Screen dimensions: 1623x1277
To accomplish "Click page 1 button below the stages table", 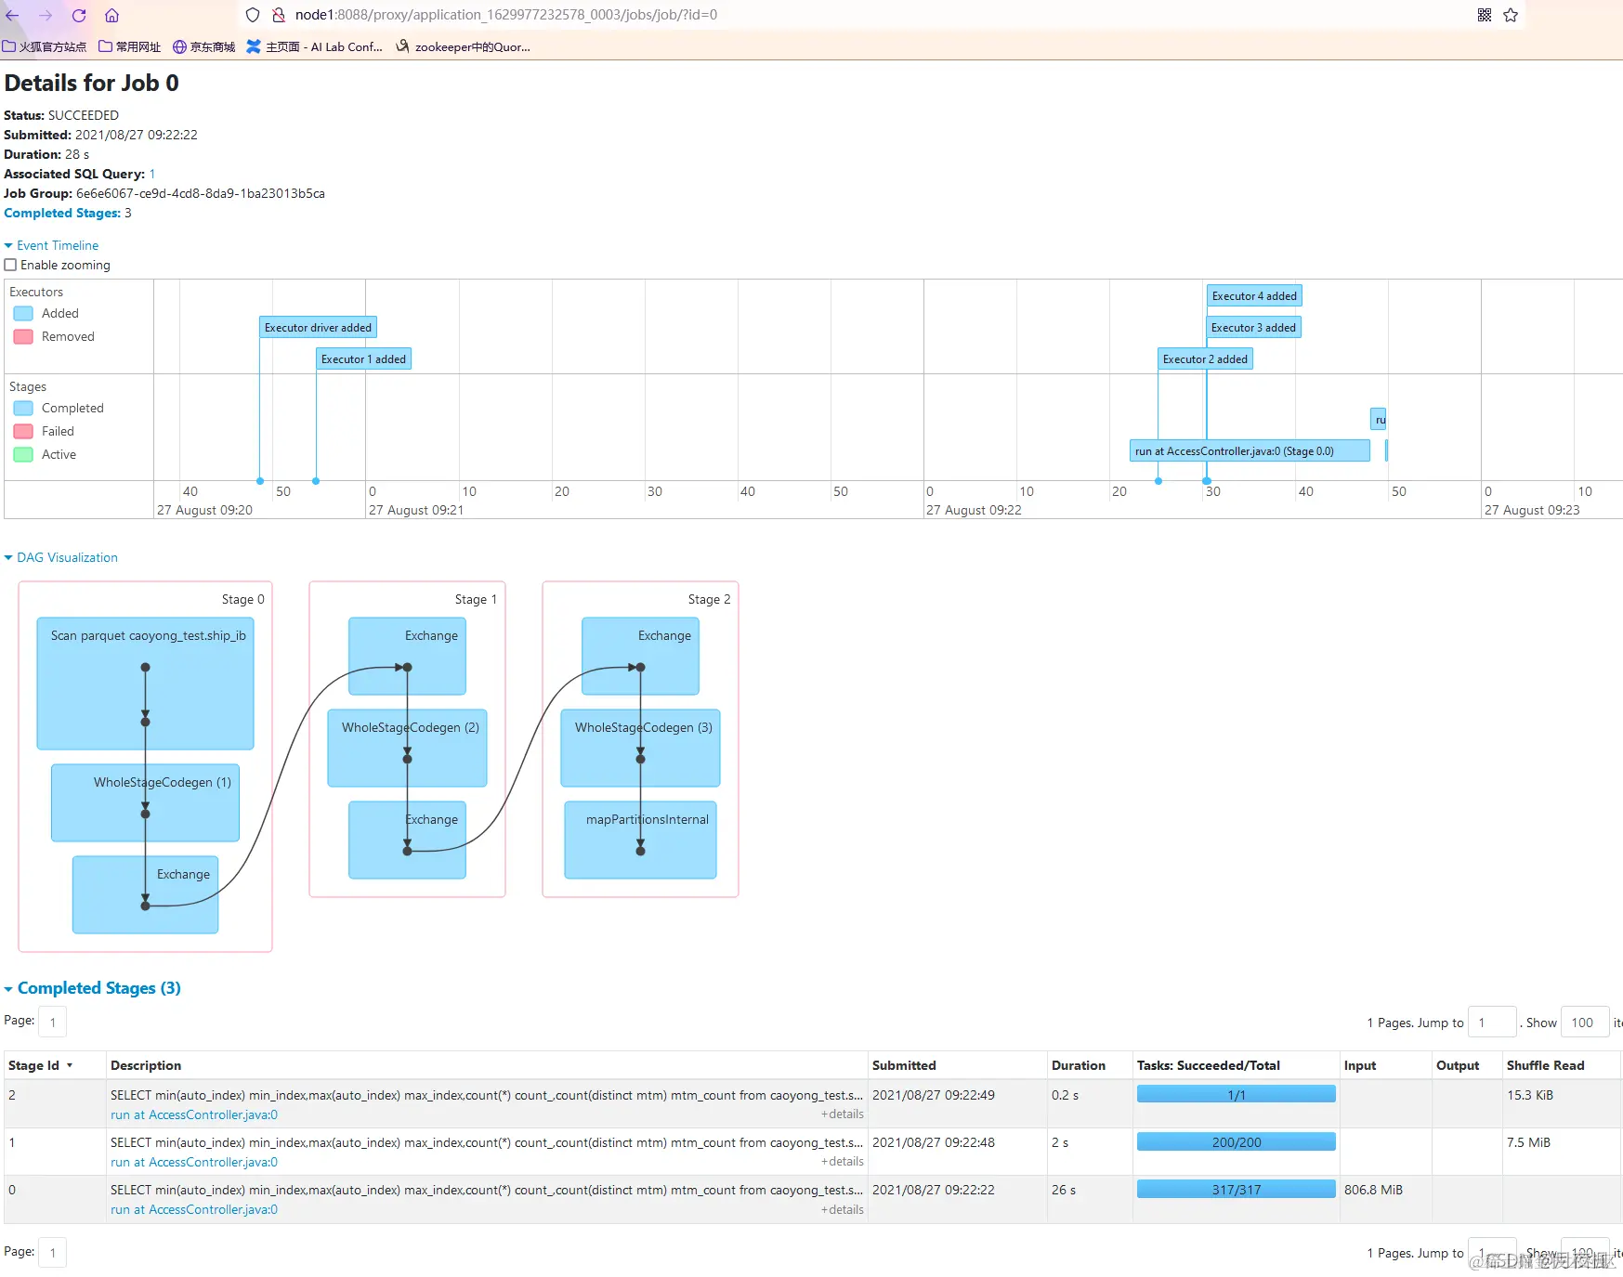I will click(x=53, y=1252).
